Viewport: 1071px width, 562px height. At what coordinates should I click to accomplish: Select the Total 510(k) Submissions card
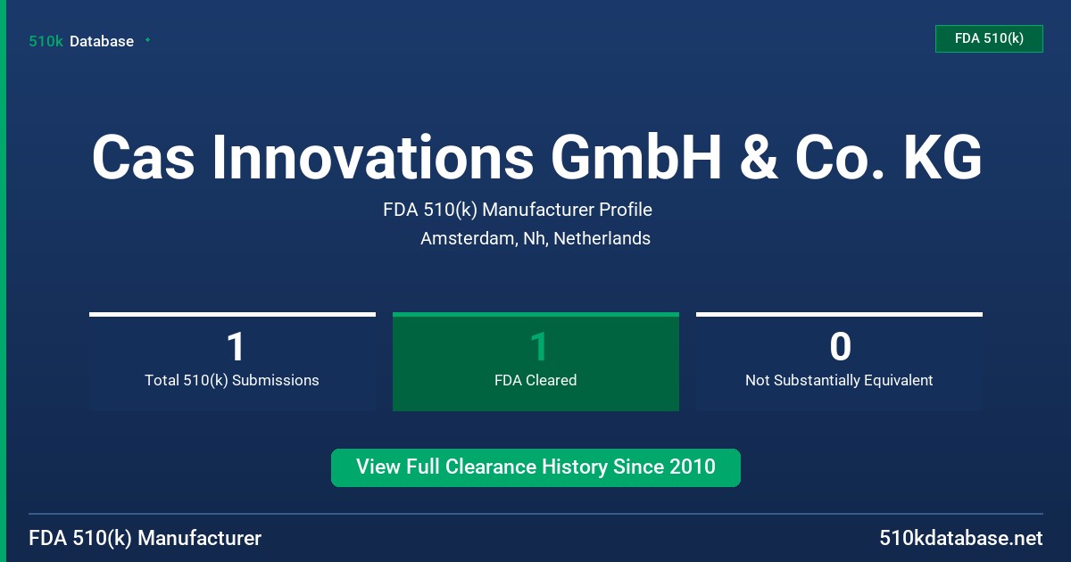click(x=232, y=361)
